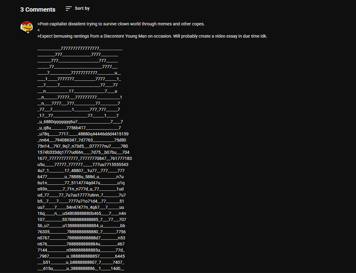Click the ASCII row starting "76335"
The image size is (356, 273).
click(81, 232)
